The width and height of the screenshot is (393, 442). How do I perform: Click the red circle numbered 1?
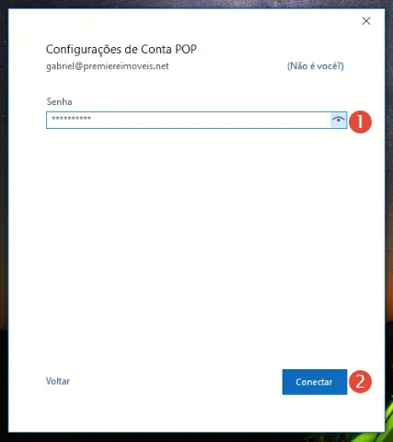360,122
